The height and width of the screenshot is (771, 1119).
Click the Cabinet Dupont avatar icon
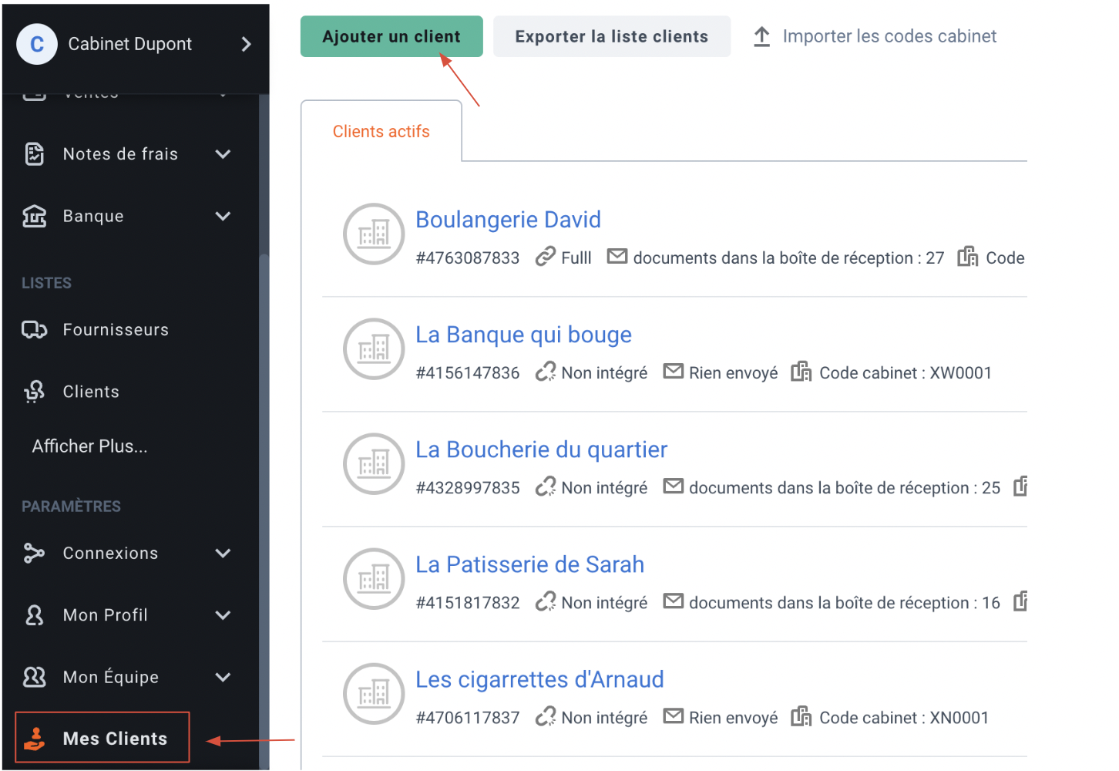37,44
